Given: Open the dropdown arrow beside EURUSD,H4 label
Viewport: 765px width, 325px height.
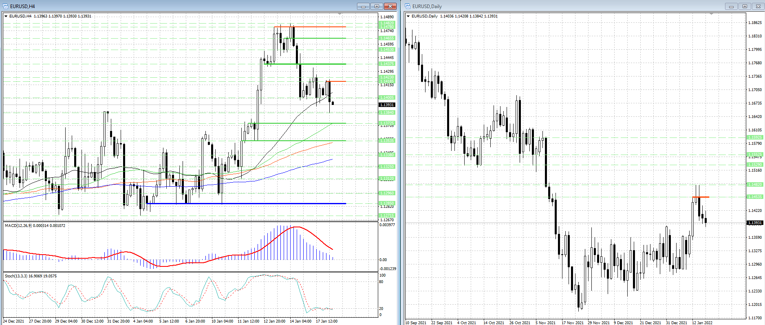Looking at the screenshot, I should pyautogui.click(x=6, y=16).
